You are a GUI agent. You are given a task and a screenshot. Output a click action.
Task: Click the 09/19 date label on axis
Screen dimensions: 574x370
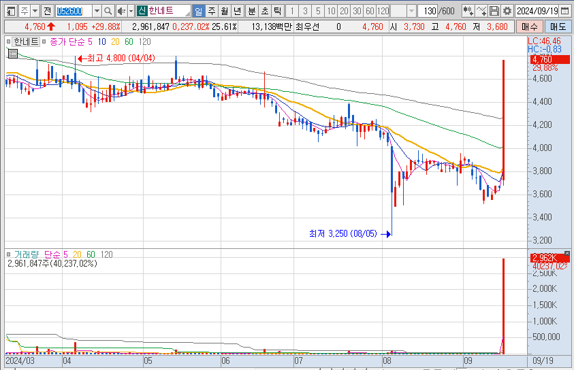coord(543,361)
